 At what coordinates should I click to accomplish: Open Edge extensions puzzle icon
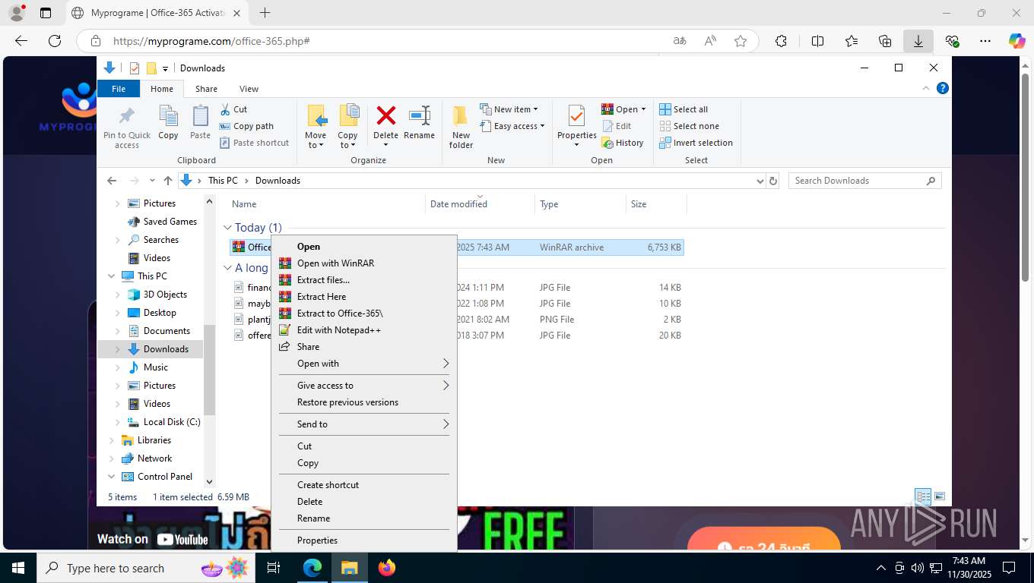(781, 41)
